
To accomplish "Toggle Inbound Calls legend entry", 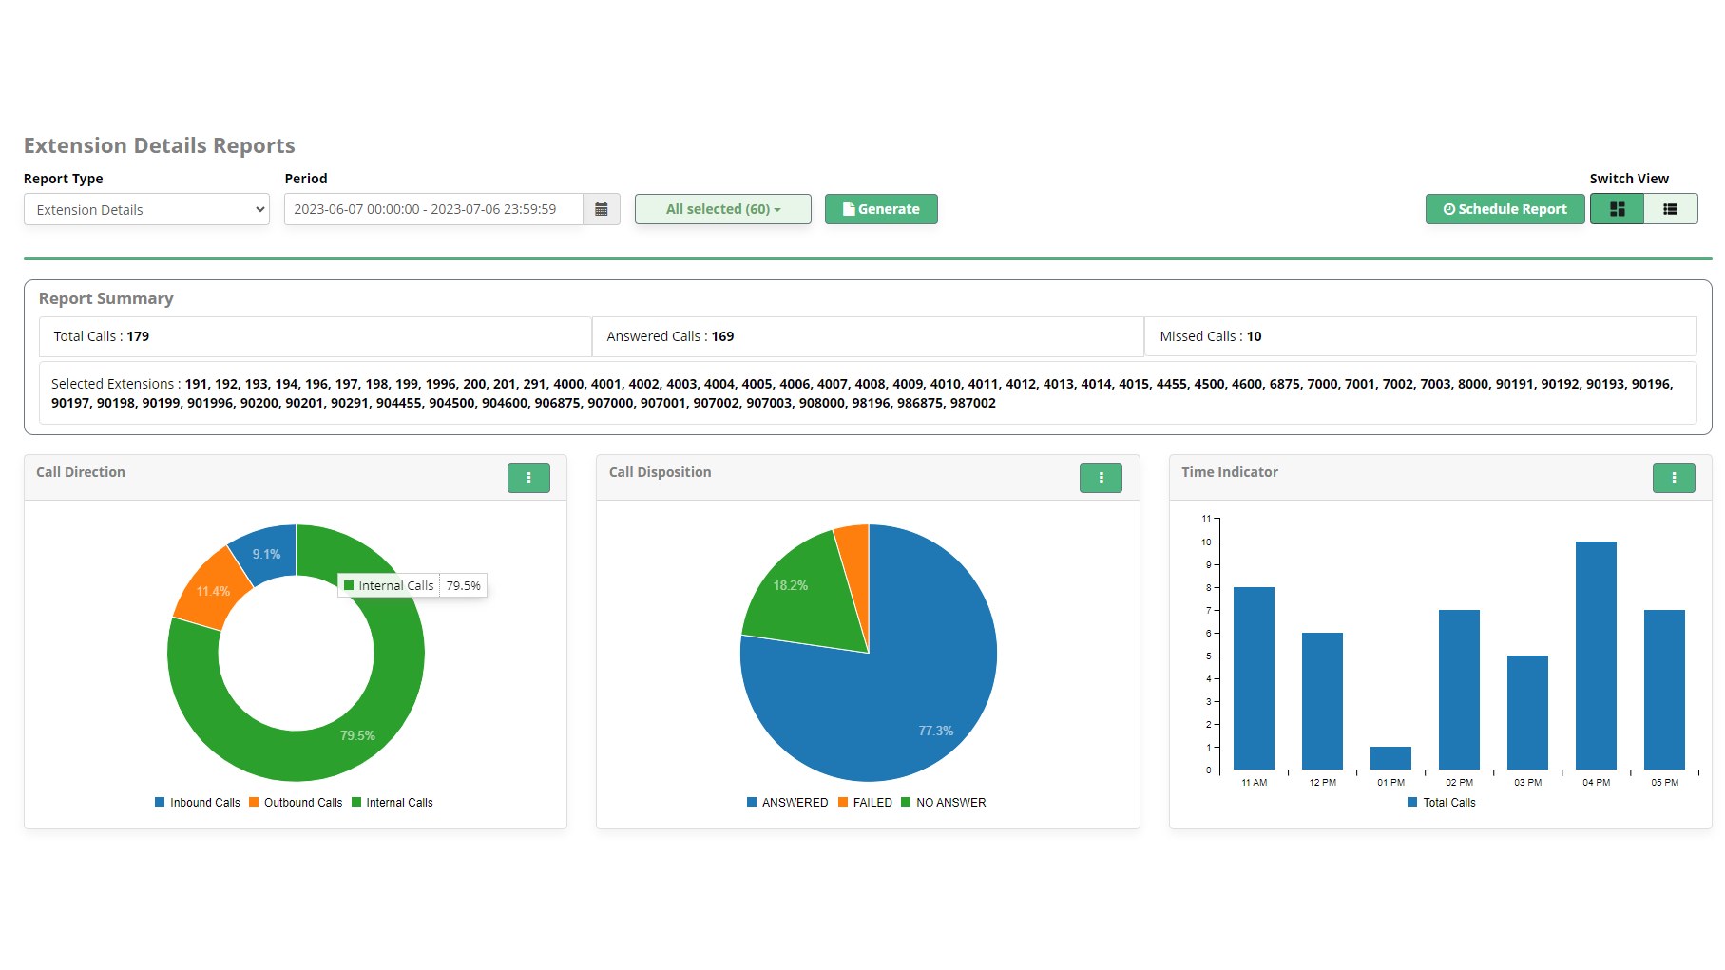I will tap(198, 803).
